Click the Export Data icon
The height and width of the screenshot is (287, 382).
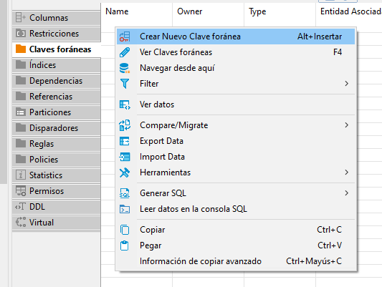[125, 141]
